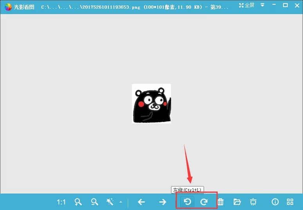Image resolution: width=303 pixels, height=210 pixels.
Task: Maximize the 光影看图 window
Action: 285,5
